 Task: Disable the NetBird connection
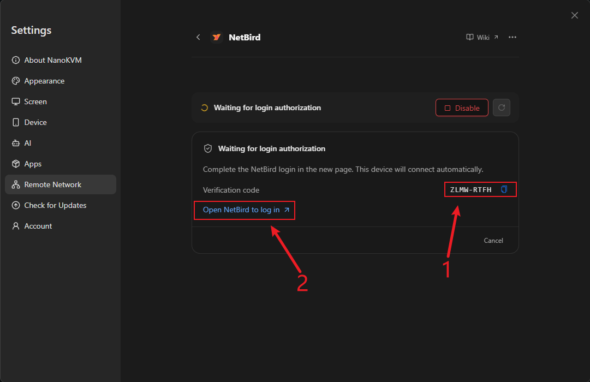[x=462, y=108]
